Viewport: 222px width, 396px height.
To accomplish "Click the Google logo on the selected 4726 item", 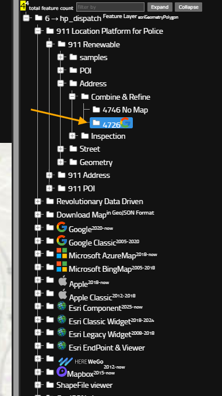I will coord(125,122).
